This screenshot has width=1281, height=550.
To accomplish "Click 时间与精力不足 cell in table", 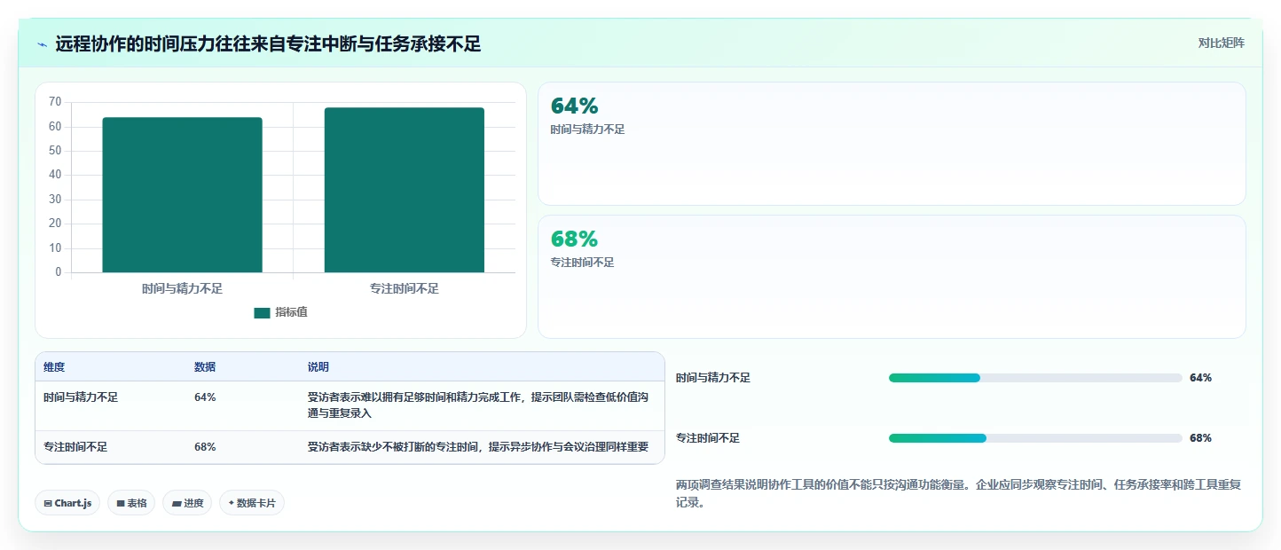I will tap(81, 397).
